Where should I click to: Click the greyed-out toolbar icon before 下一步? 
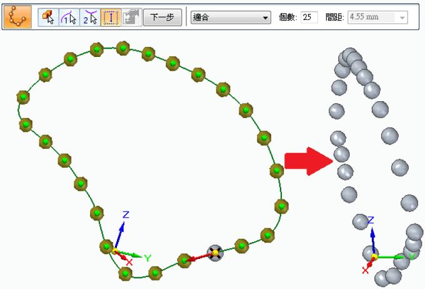coord(131,18)
